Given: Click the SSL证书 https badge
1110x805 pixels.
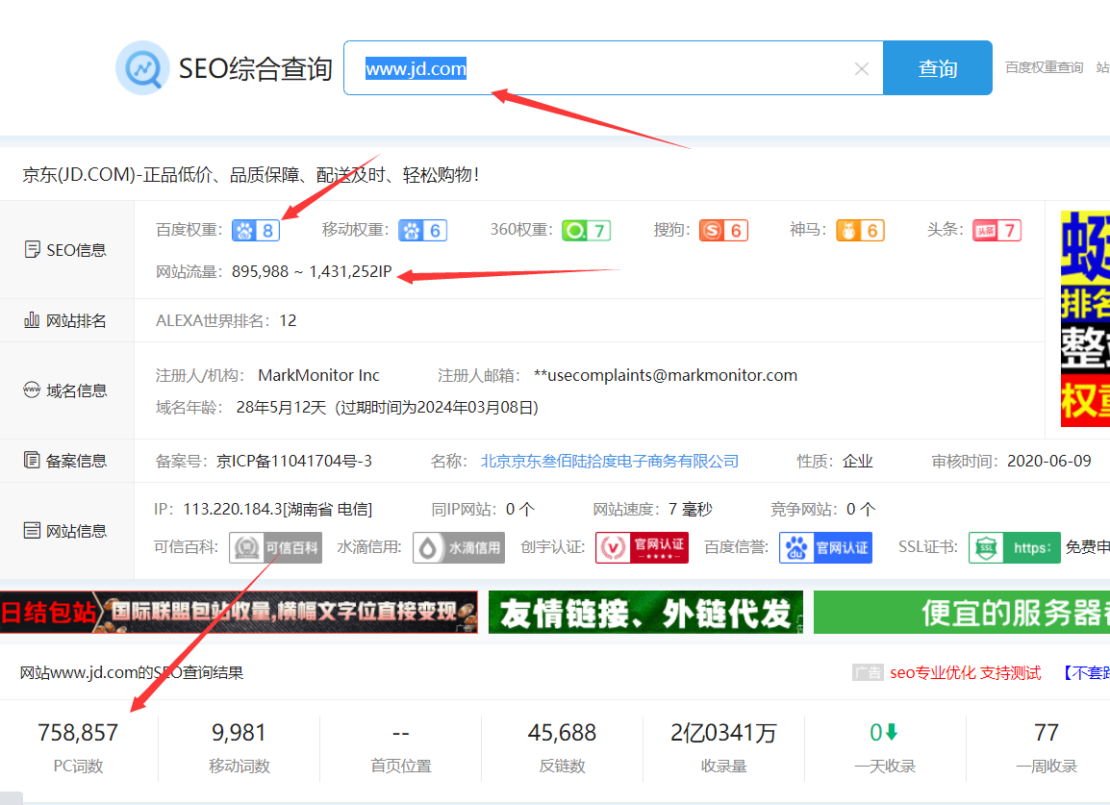Looking at the screenshot, I should point(1015,547).
